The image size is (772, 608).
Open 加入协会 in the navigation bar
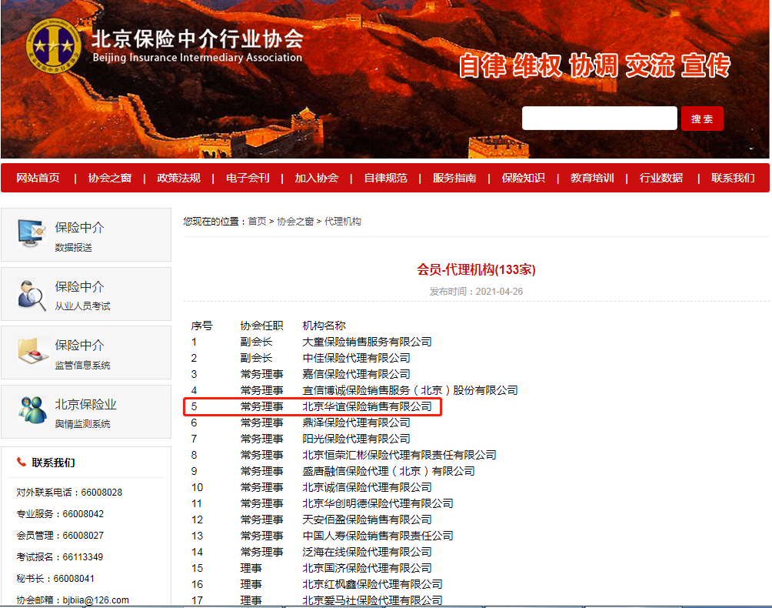coord(316,178)
